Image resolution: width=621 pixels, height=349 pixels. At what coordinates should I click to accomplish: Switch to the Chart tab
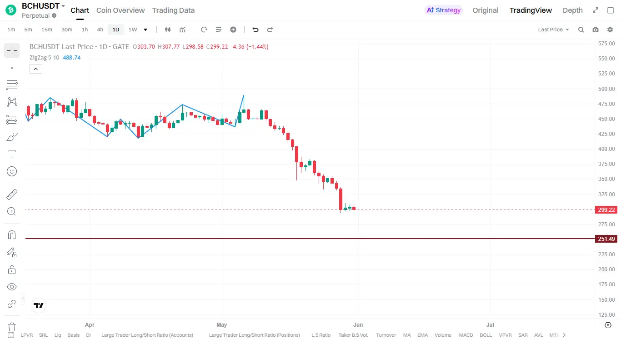tap(80, 10)
